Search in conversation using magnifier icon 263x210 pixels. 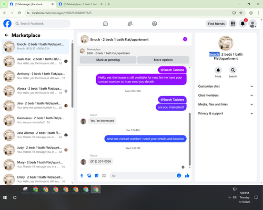point(233,70)
